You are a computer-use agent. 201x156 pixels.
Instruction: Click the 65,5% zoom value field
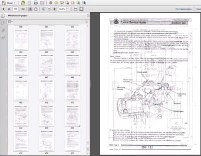pyautogui.click(x=62, y=9)
